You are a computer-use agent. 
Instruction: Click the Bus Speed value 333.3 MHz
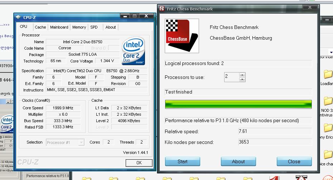(x=63, y=121)
